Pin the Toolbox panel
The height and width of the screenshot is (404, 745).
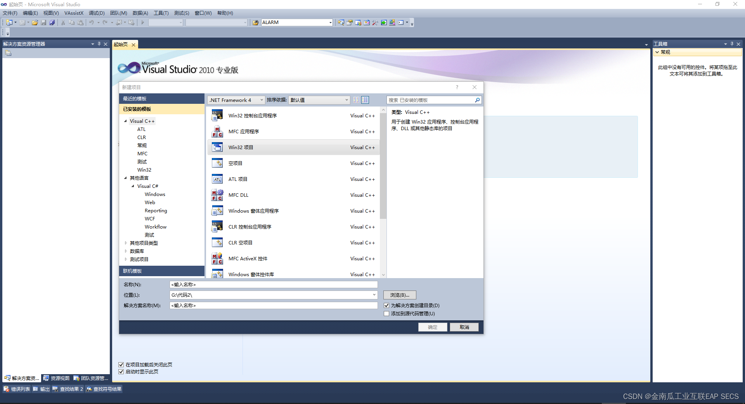pyautogui.click(x=732, y=44)
